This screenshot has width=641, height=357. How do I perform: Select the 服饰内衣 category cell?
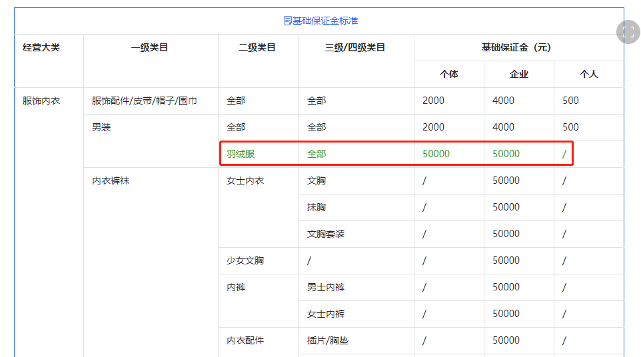(41, 101)
